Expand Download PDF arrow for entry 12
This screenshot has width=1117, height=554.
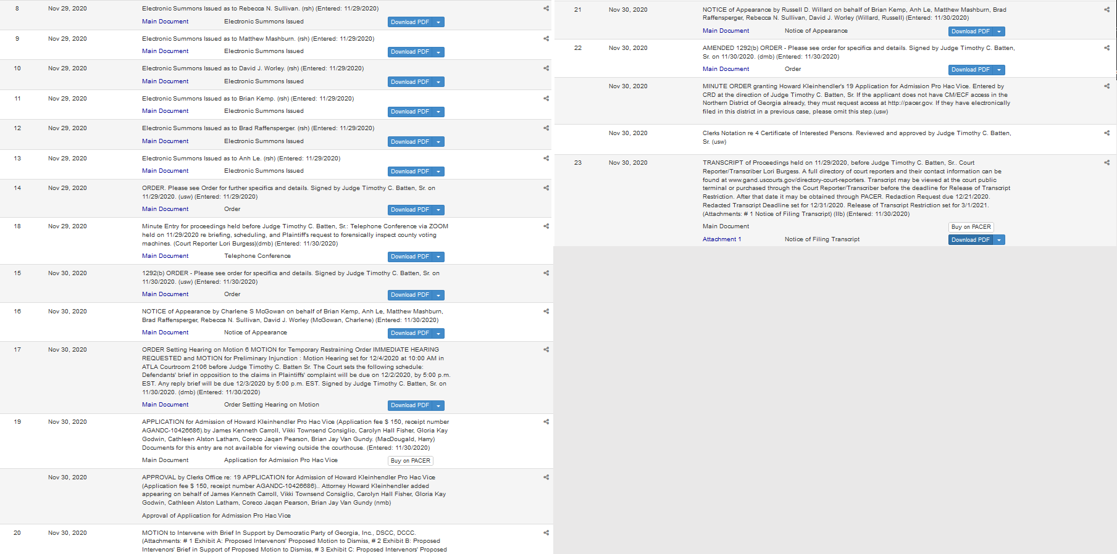click(438, 142)
